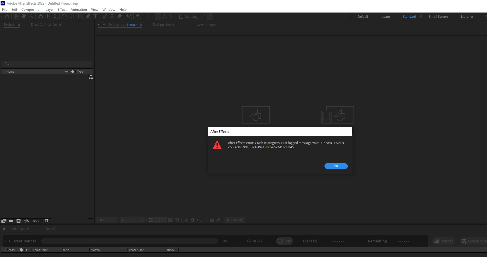The width and height of the screenshot is (487, 257).
Task: Take a snapshot with camera icon
Action: tap(212, 220)
